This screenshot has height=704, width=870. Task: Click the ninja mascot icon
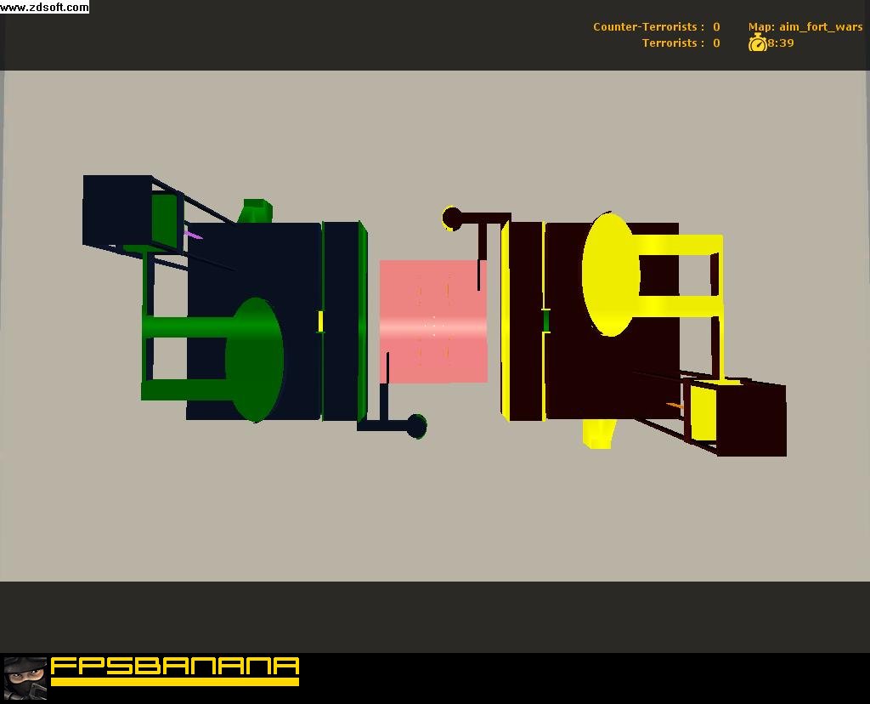(x=25, y=678)
